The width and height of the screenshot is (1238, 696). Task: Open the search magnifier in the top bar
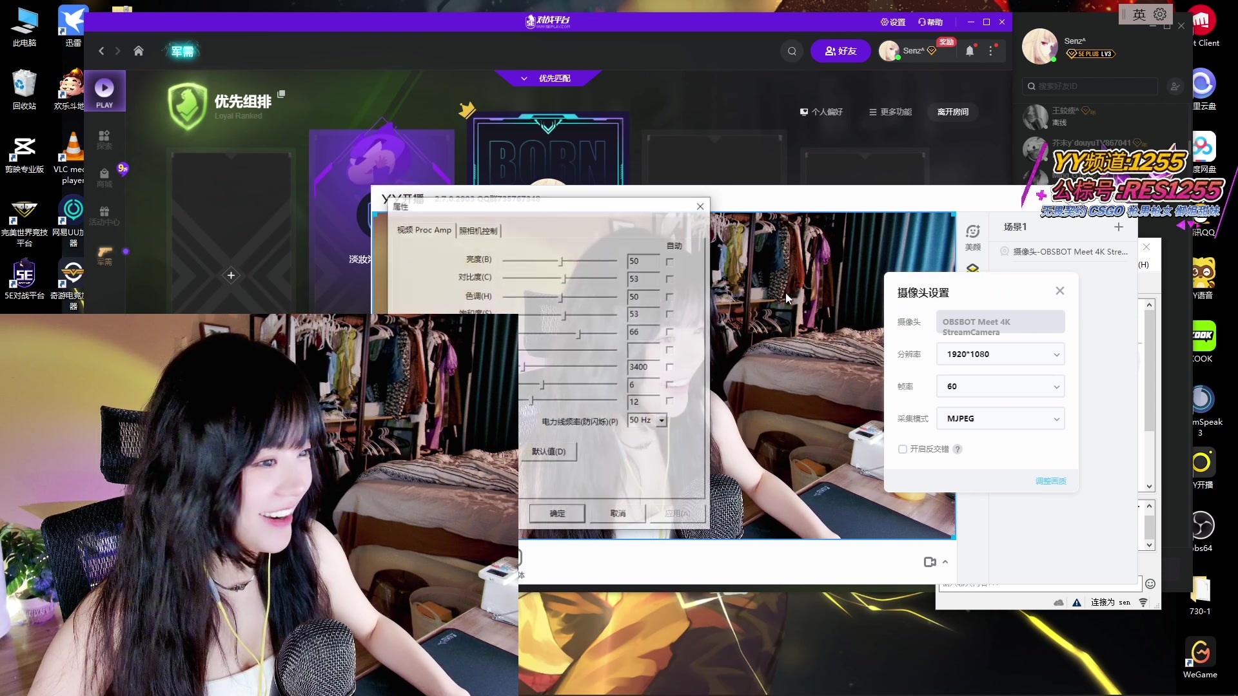coord(792,51)
